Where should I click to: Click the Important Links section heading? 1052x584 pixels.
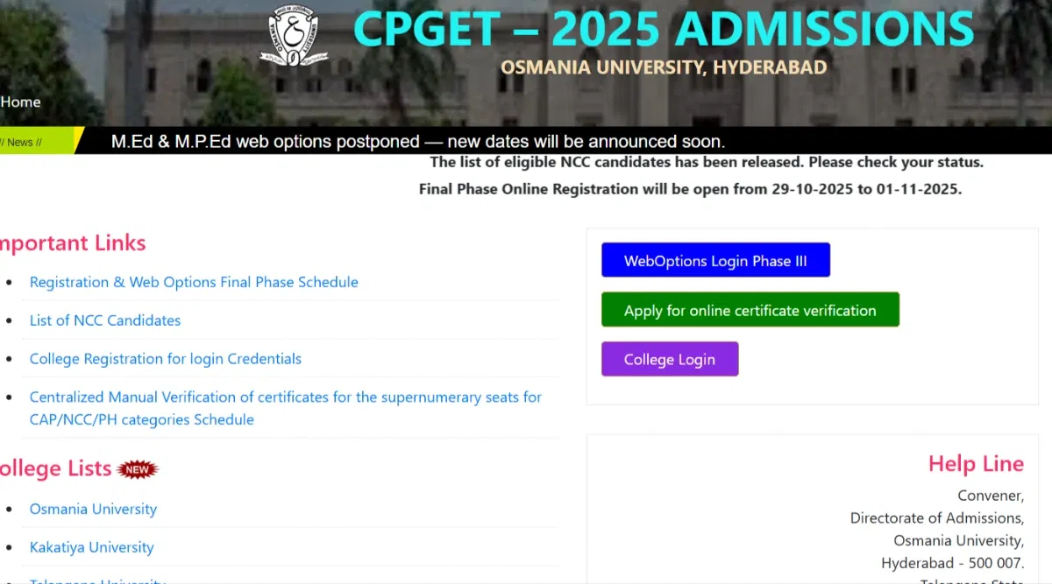click(72, 243)
